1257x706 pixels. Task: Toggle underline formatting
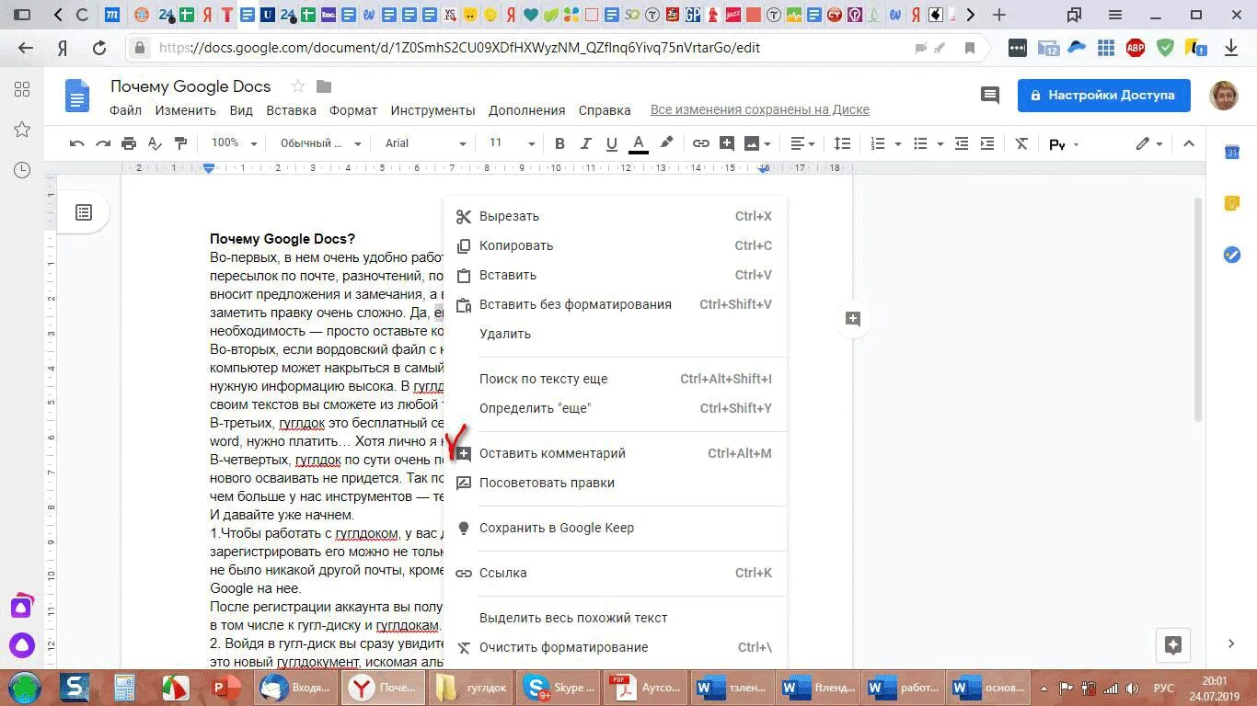[611, 143]
